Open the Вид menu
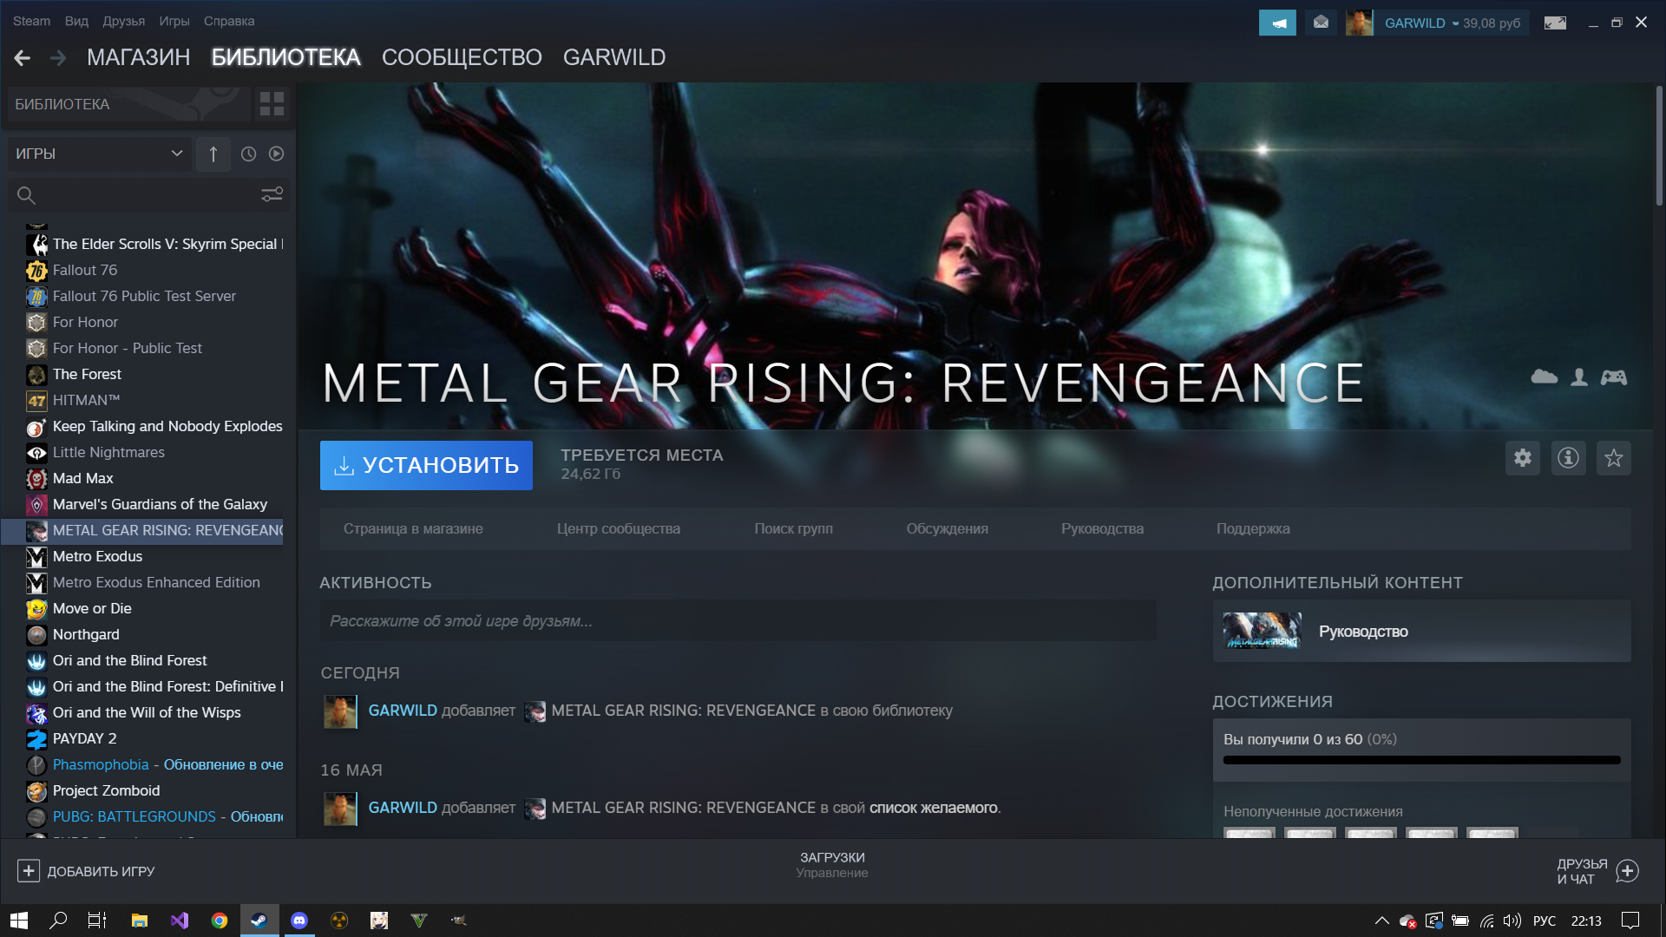Image resolution: width=1666 pixels, height=937 pixels. [x=76, y=21]
